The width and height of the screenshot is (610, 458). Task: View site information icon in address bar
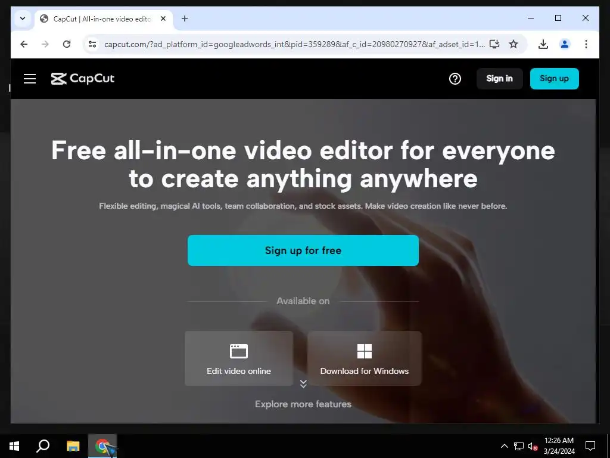coord(92,44)
